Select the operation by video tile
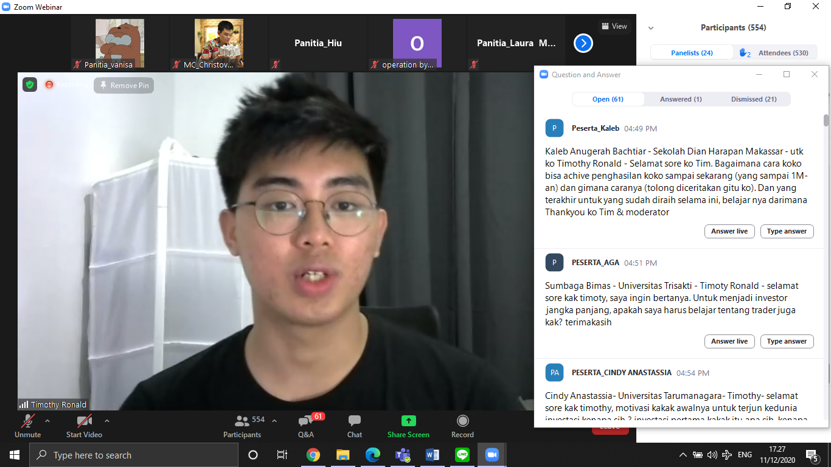The width and height of the screenshot is (831, 467). click(x=417, y=43)
